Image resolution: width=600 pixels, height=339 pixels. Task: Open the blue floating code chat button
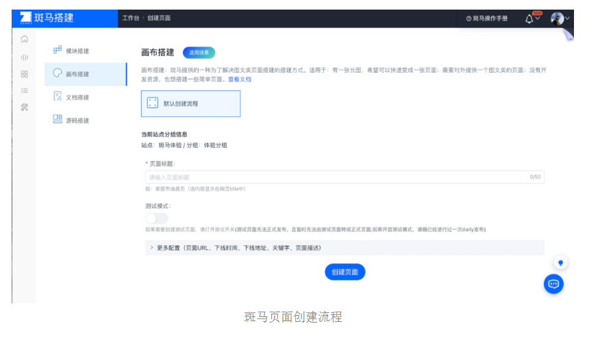point(553,284)
